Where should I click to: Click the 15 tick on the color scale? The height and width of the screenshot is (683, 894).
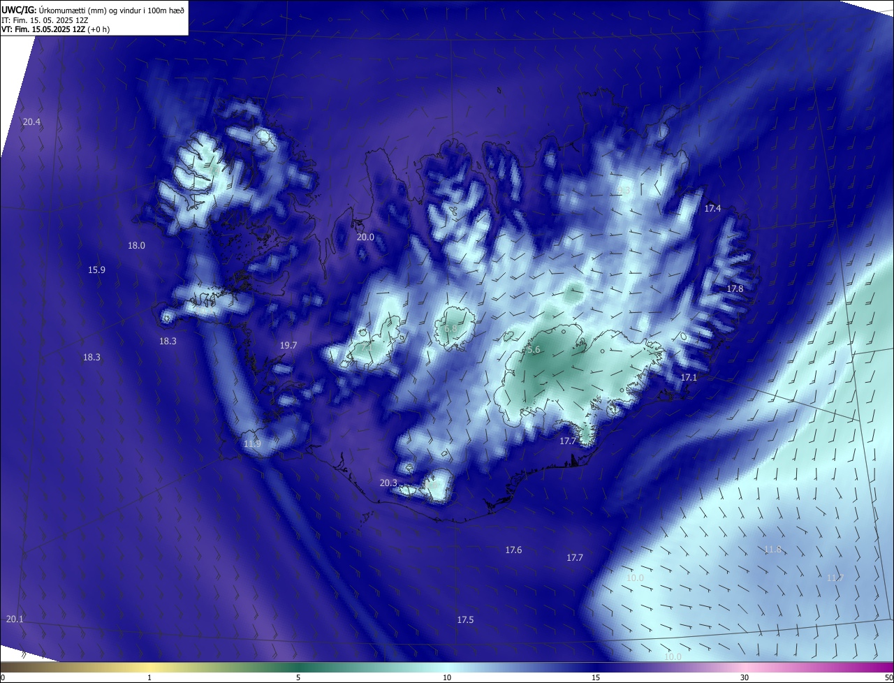point(596,677)
